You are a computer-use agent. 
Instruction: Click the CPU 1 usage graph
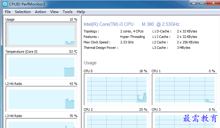tap(185, 89)
